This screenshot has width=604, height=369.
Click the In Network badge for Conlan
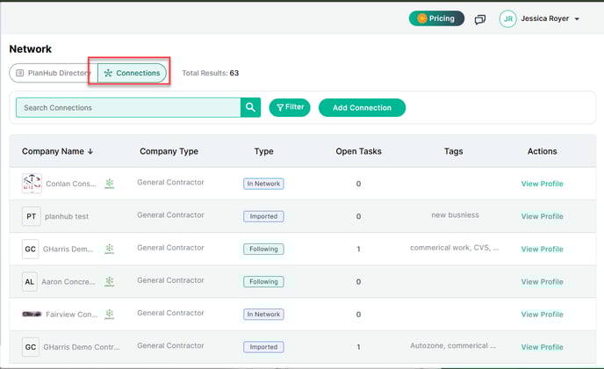(263, 184)
